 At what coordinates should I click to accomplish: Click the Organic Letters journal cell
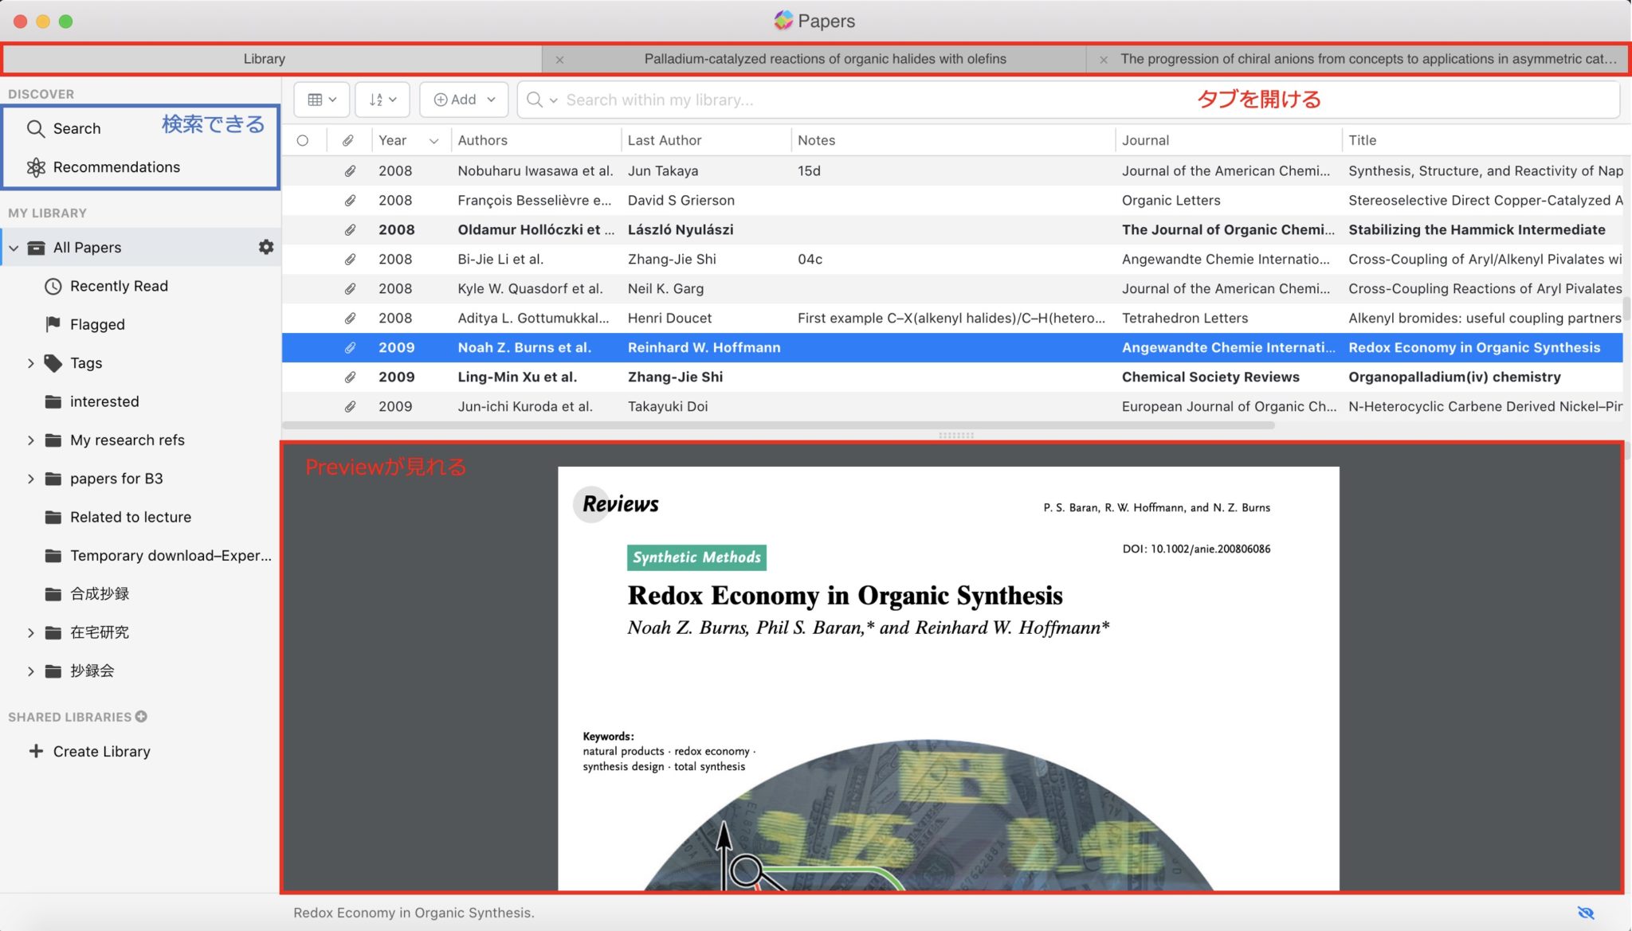[x=1171, y=200]
